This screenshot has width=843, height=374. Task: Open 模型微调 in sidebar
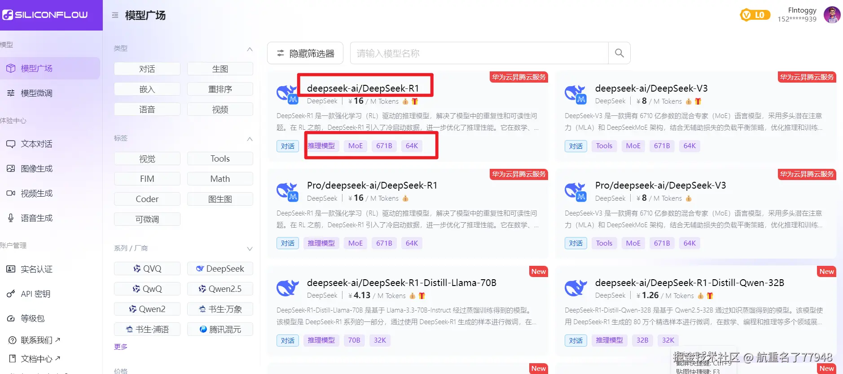click(x=50, y=93)
